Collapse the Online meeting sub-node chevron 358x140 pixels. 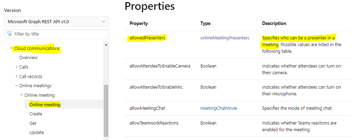pos(22,95)
